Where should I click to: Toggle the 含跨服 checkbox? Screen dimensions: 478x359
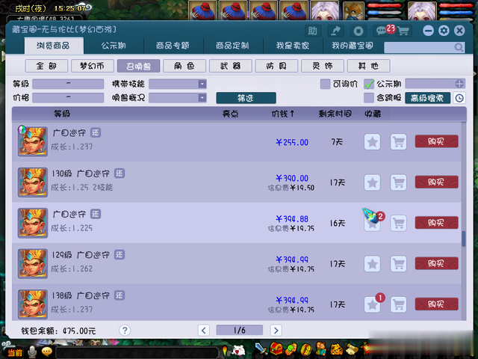[369, 98]
